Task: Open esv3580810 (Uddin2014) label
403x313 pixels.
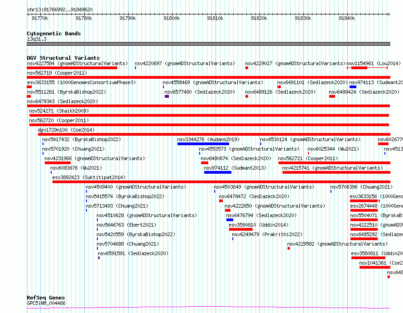Action: tap(259, 225)
